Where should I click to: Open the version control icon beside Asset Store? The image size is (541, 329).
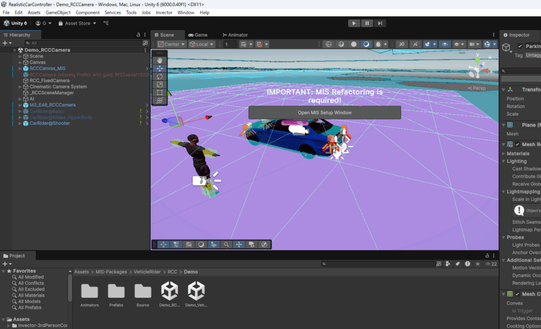point(106,23)
